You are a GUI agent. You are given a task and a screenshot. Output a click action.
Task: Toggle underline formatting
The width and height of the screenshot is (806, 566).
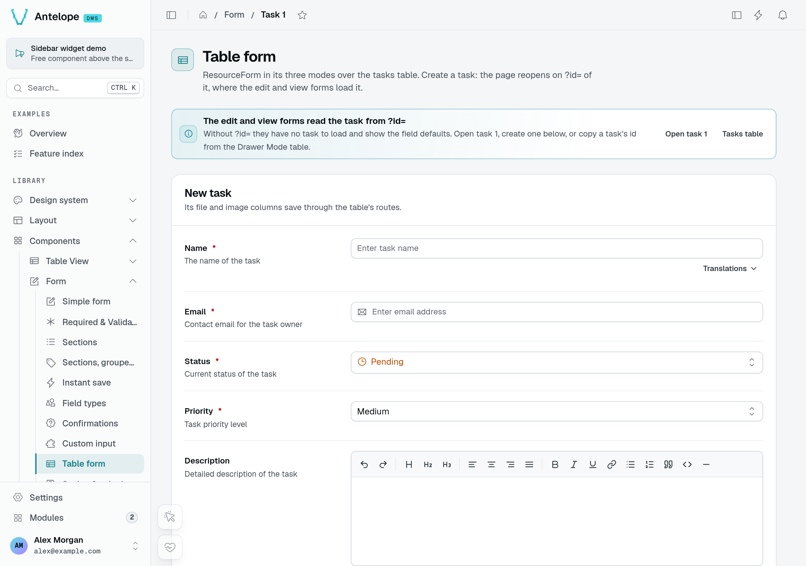pos(593,464)
